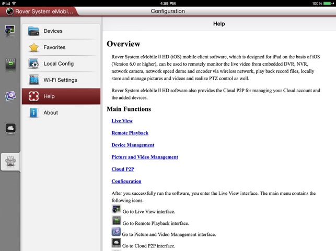Select the Configuration gear sidebar icon
The height and width of the screenshot is (251, 336).
coord(10,161)
